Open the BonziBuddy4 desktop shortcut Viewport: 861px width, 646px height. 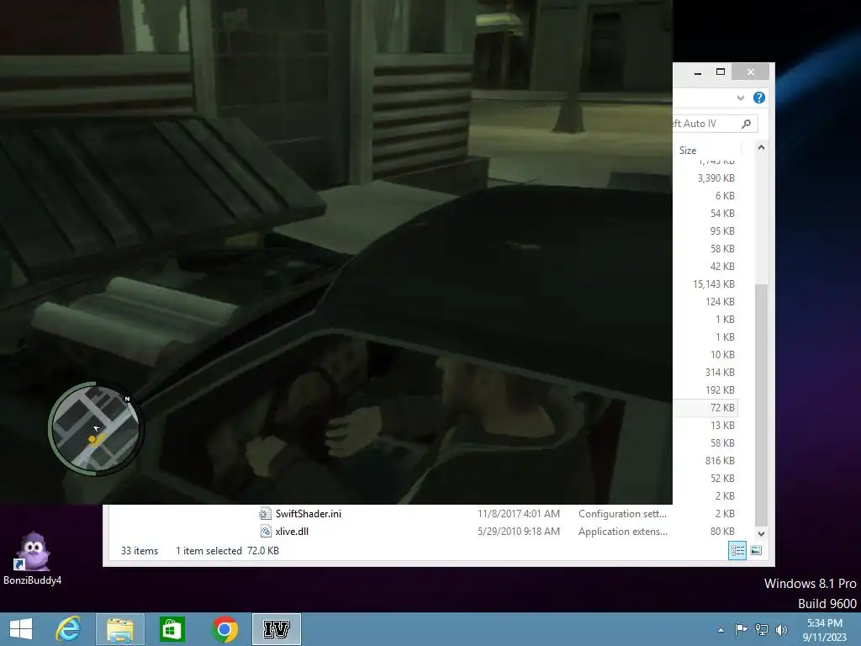pyautogui.click(x=33, y=559)
